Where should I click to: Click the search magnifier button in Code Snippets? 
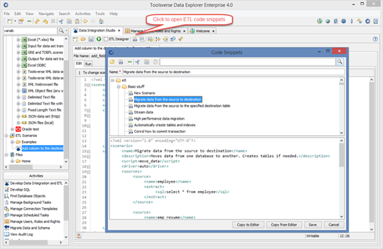339,62
